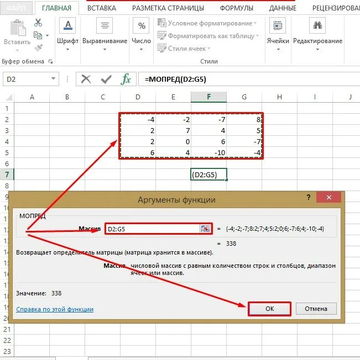Select row header 22
Viewport: 360px width, 360px height.
click(x=7, y=341)
